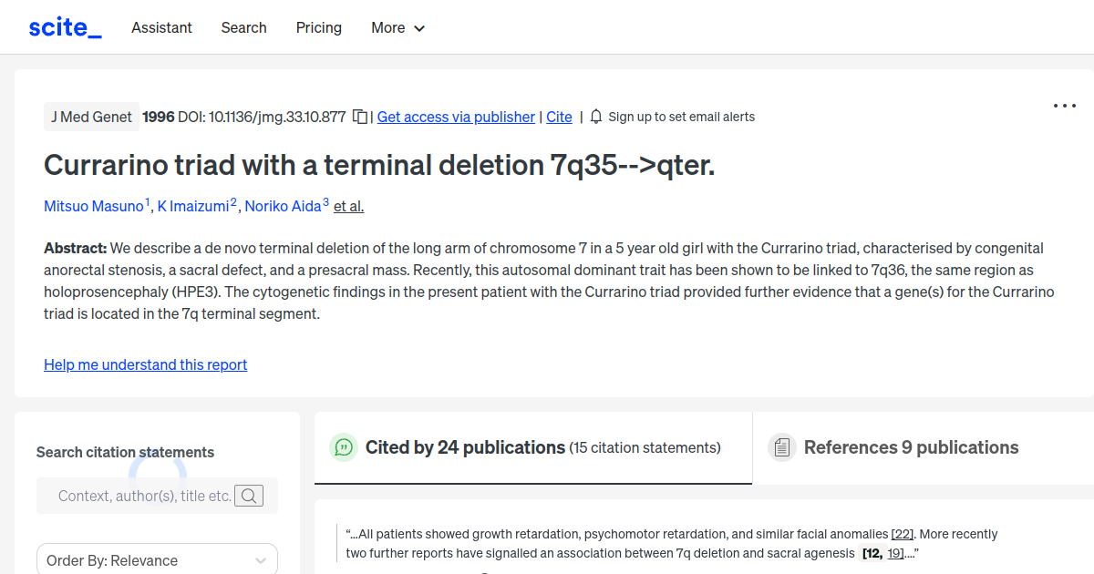Open the Order By: Relevance dropdown
Viewport: 1094px width, 574px height.
click(157, 560)
